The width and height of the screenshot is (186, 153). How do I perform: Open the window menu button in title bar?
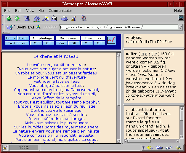coord(4,4)
